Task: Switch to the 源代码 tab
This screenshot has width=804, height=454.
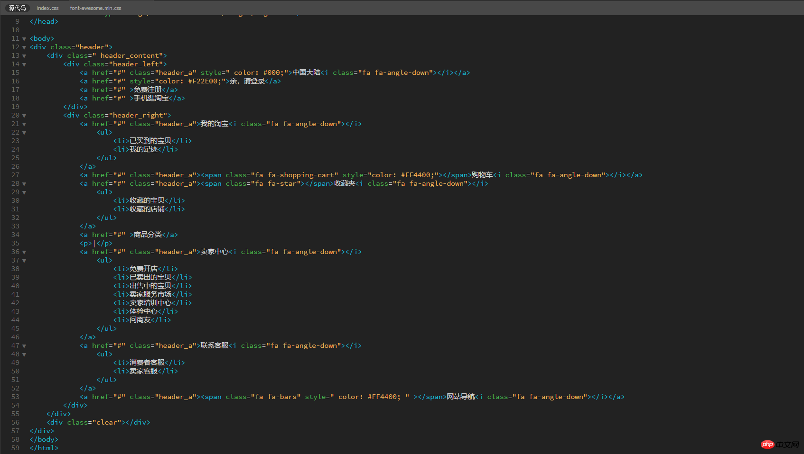Action: click(17, 8)
